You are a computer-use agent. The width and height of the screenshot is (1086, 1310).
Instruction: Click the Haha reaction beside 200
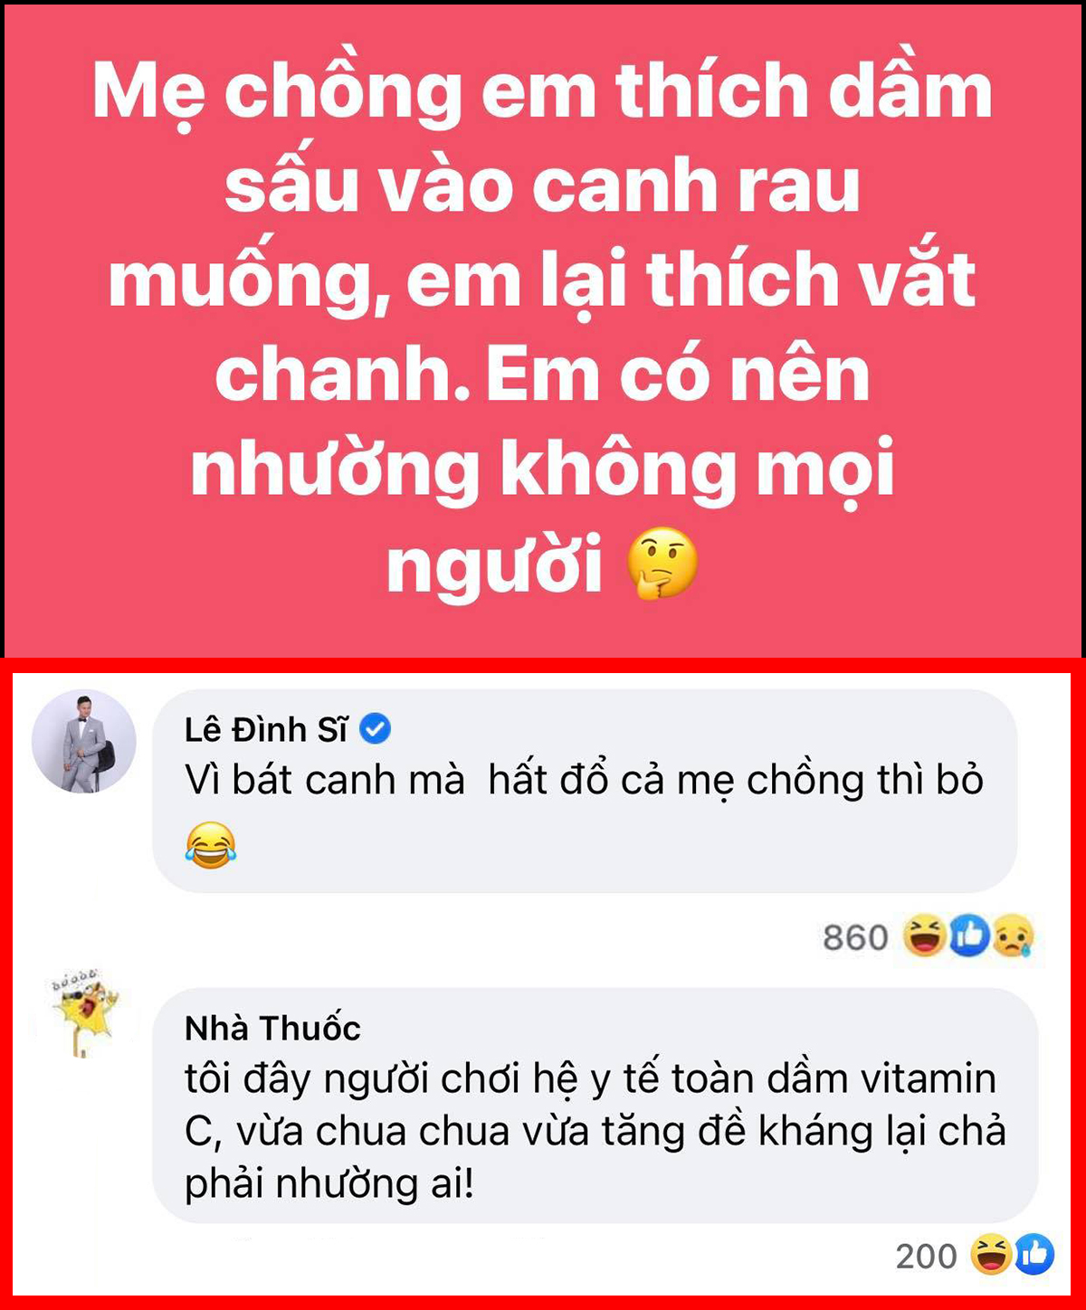point(991,1255)
